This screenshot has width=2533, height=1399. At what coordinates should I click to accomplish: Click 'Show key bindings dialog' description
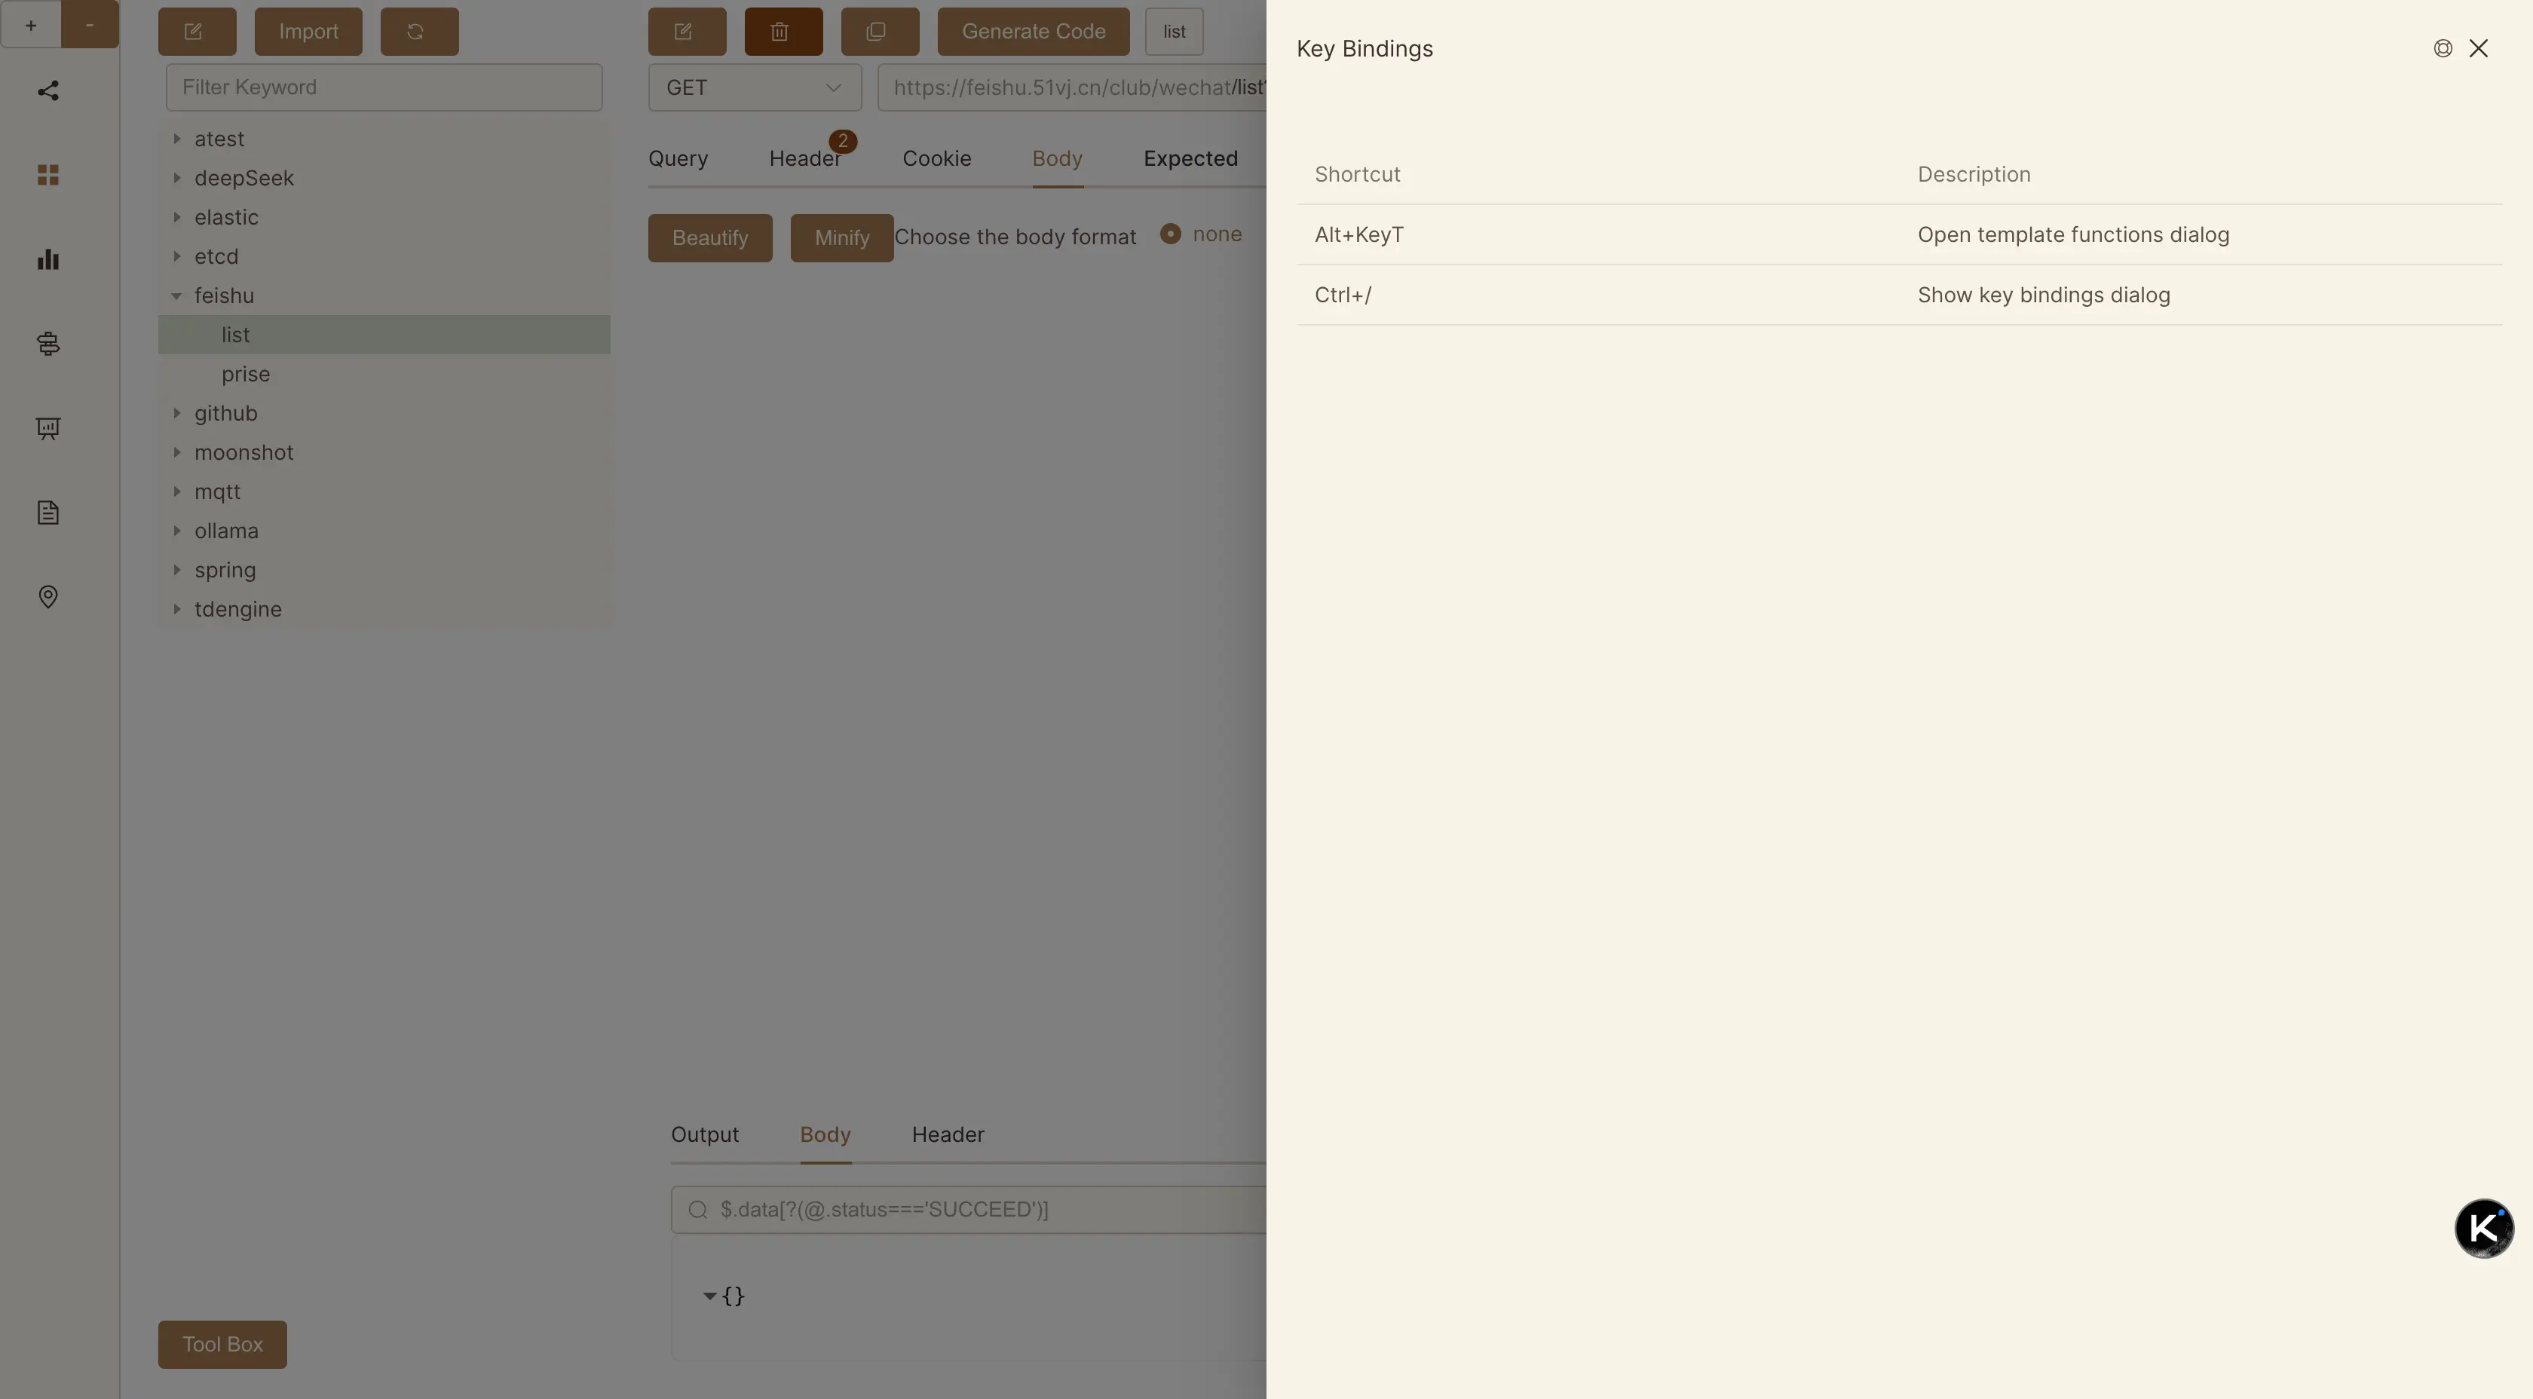tap(2043, 295)
